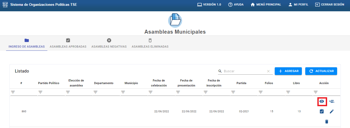350x128 pixels.
Task: Click Cerrar Sesión to log out
Action: (x=329, y=4)
